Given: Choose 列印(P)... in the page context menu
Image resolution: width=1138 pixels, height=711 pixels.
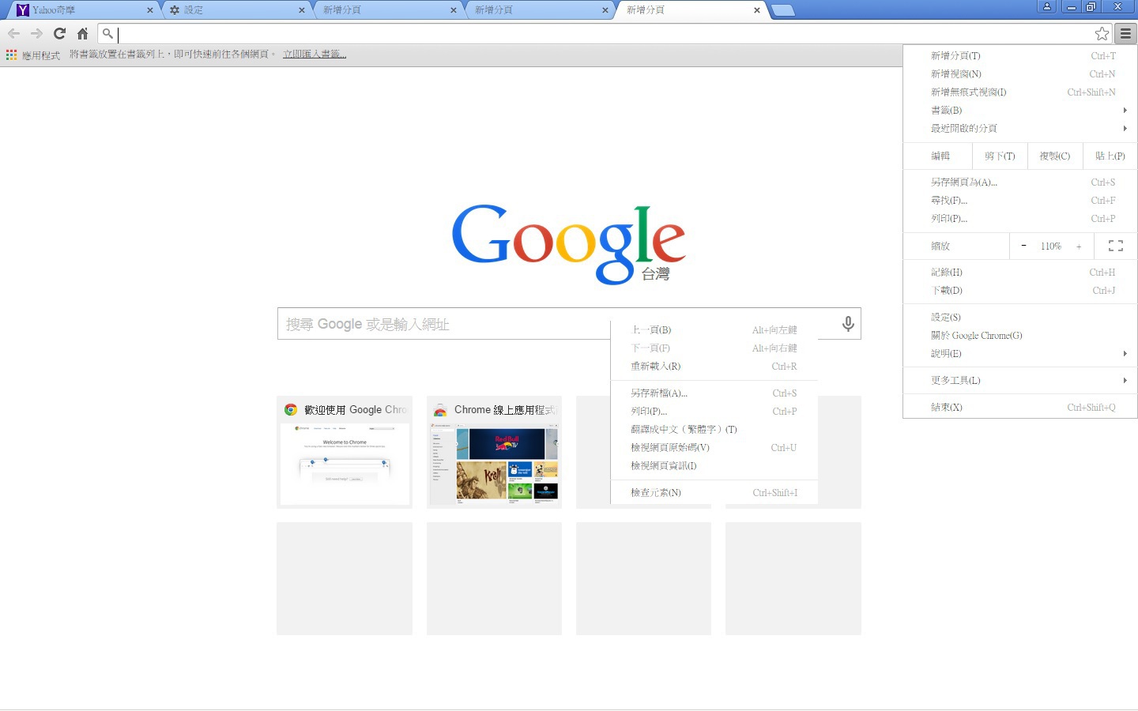Looking at the screenshot, I should (714, 411).
